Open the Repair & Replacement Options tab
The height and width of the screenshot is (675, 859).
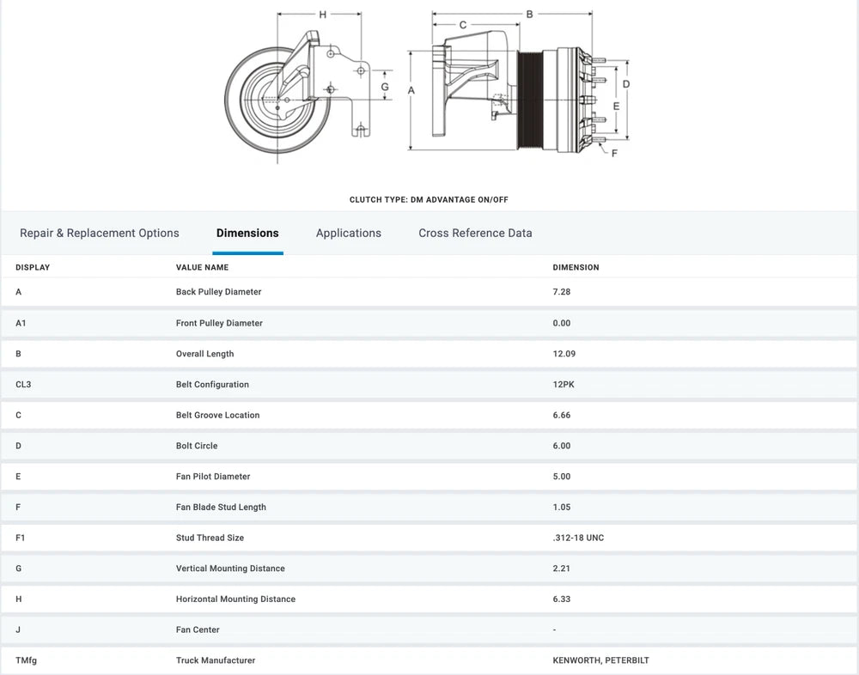point(100,233)
